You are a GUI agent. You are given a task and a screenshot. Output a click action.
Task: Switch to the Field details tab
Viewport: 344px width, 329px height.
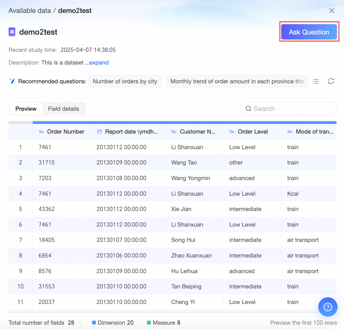pyautogui.click(x=64, y=109)
